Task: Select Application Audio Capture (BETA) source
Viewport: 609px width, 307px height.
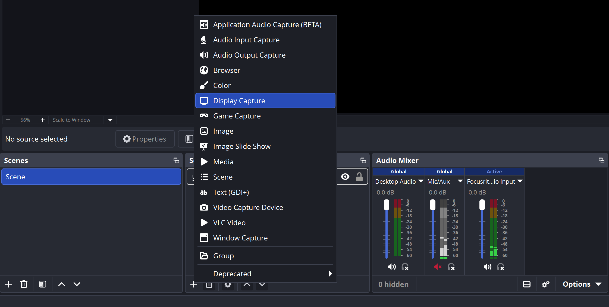Action: [x=265, y=25]
